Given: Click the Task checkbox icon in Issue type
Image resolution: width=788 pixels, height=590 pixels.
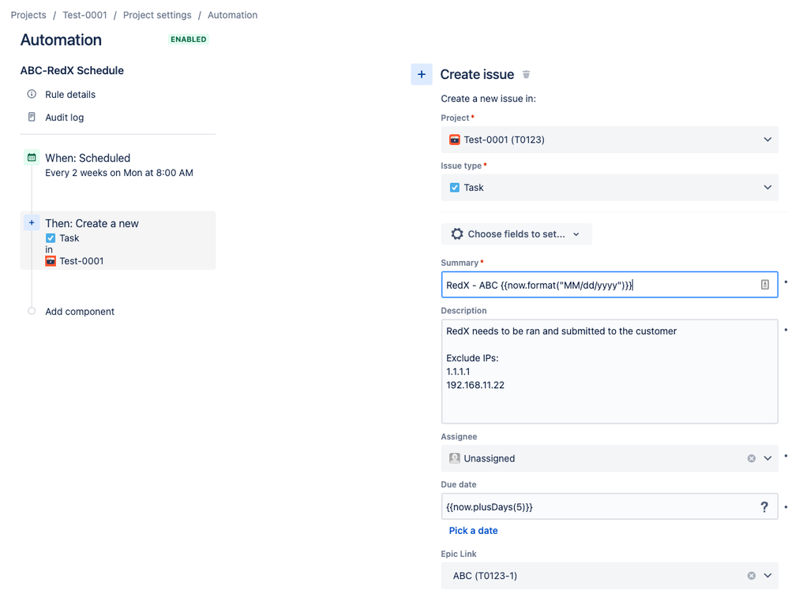Looking at the screenshot, I should pyautogui.click(x=454, y=187).
